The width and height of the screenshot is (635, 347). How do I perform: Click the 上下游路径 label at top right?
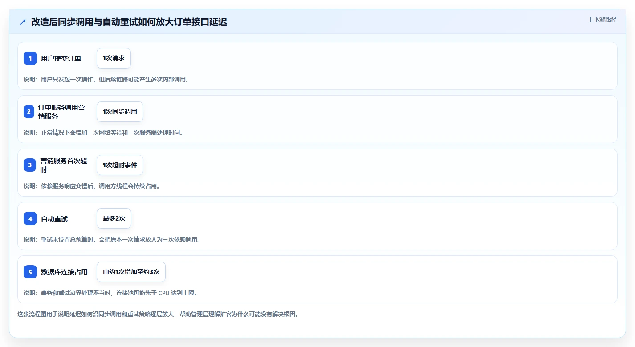(x=602, y=20)
